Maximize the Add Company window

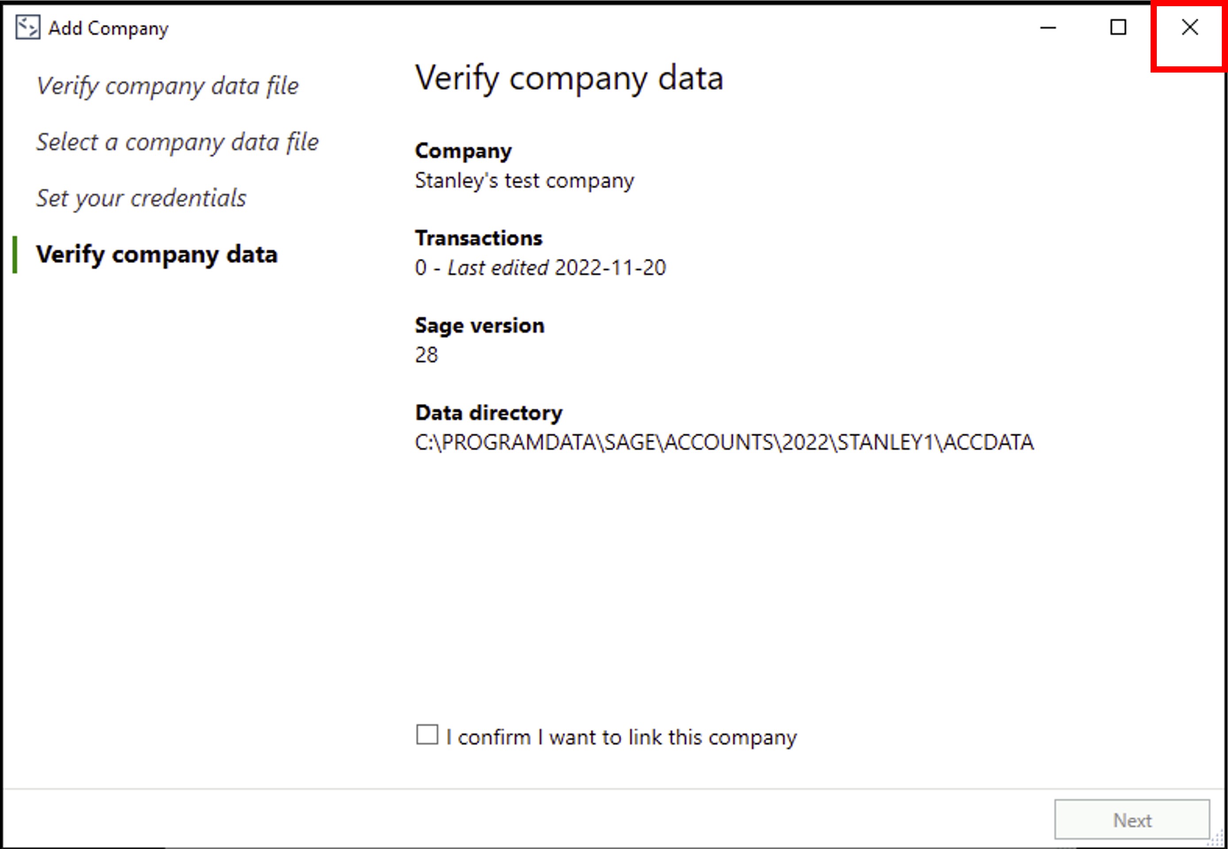coord(1118,27)
